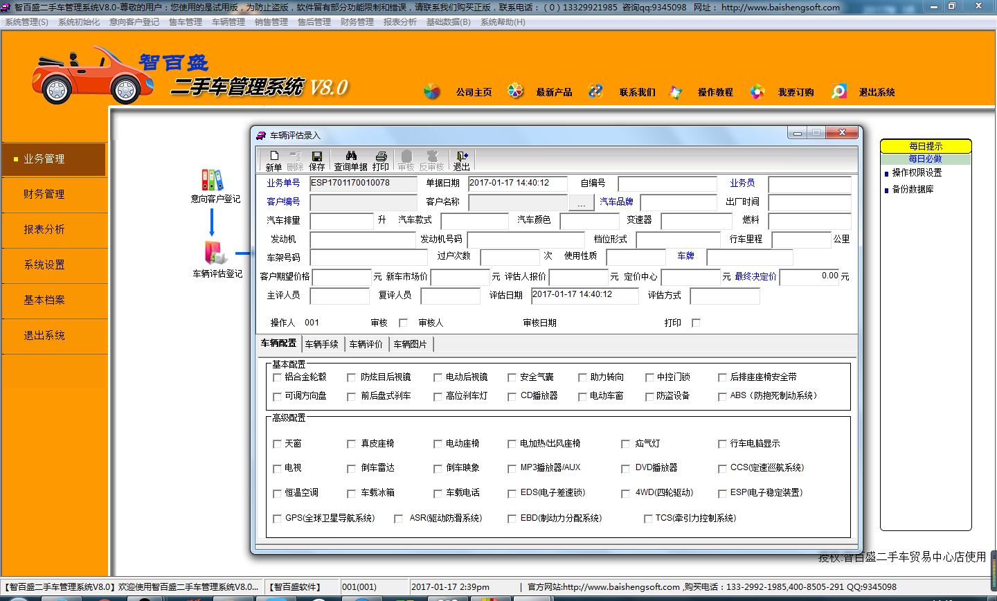This screenshot has height=601, width=997.
Task: Toggle the 打印 checkbox
Action: click(697, 323)
